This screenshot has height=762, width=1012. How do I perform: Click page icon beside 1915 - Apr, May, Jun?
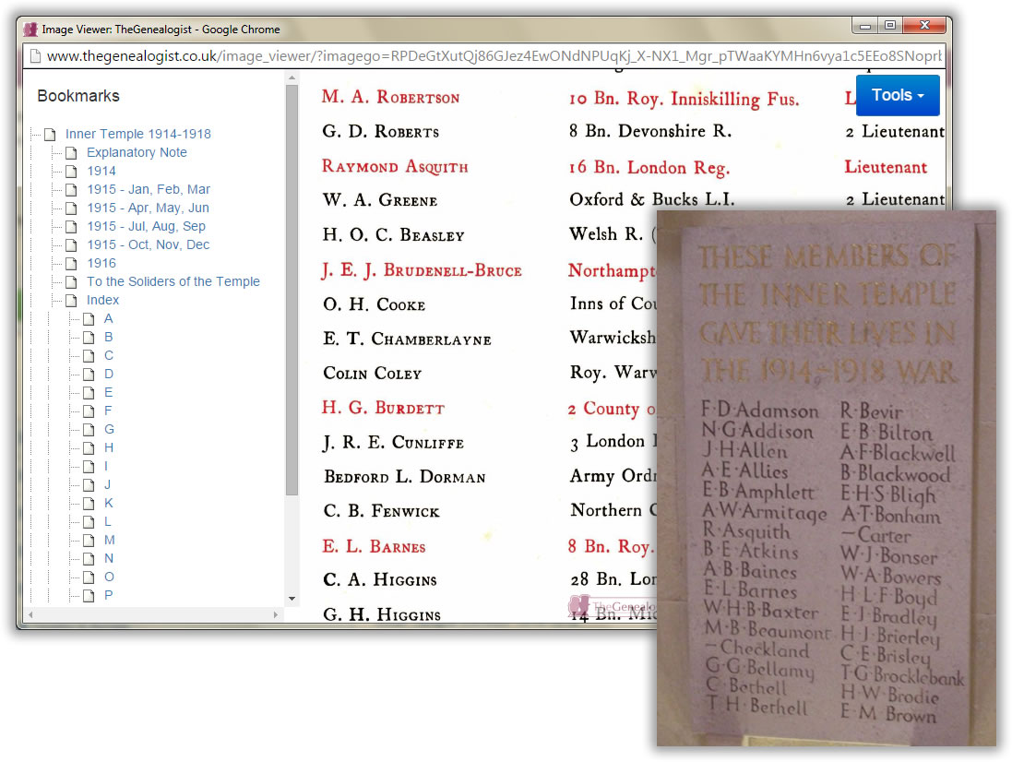[71, 208]
